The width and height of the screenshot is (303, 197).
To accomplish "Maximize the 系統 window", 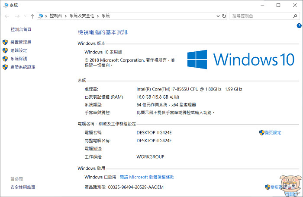I will (278, 5).
